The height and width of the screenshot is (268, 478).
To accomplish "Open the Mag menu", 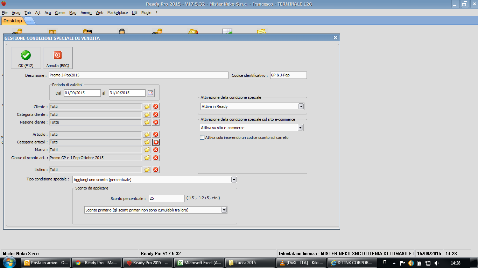I will [x=73, y=13].
